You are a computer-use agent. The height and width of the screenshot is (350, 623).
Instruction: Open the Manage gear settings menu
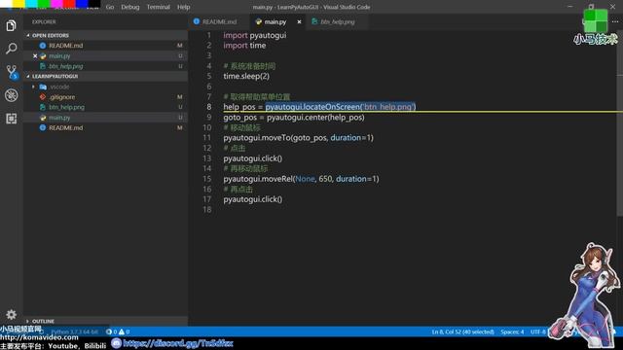coord(11,315)
